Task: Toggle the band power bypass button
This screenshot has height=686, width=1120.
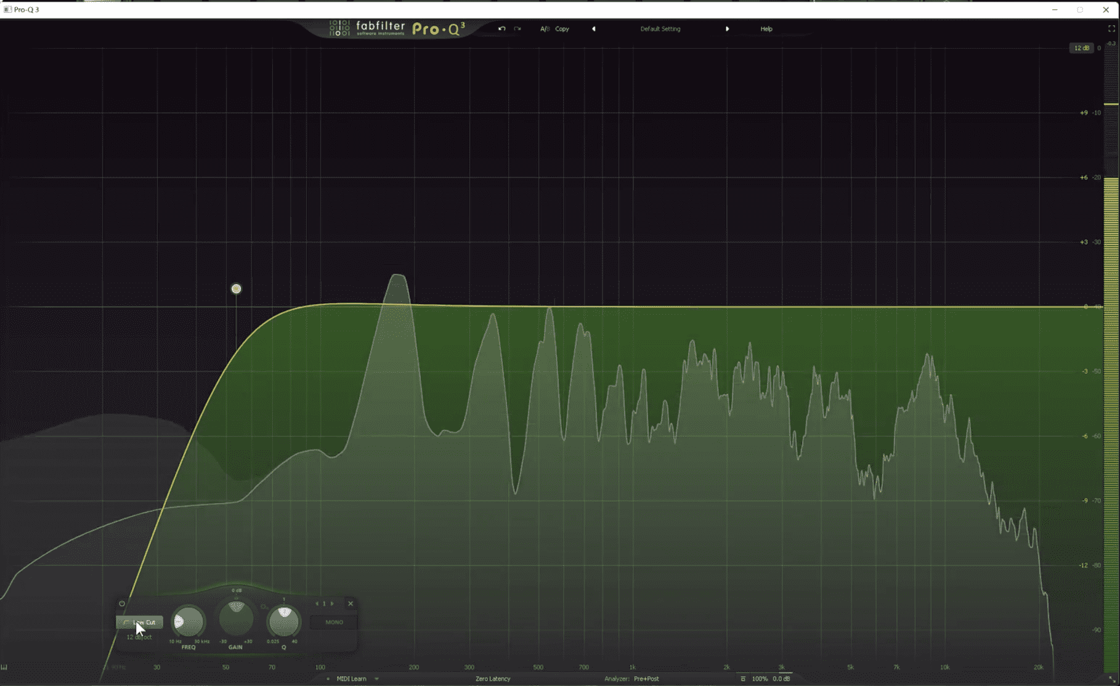Action: tap(122, 603)
